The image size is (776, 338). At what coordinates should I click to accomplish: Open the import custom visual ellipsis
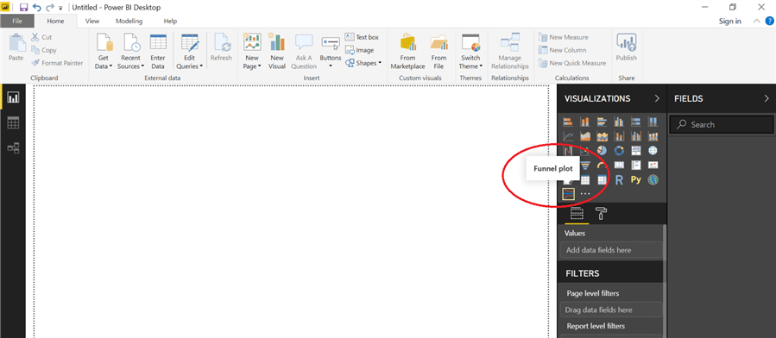coord(585,194)
